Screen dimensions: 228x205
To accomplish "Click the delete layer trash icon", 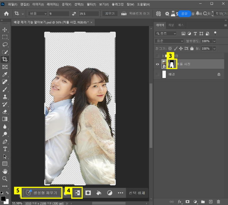I will click(x=218, y=202).
